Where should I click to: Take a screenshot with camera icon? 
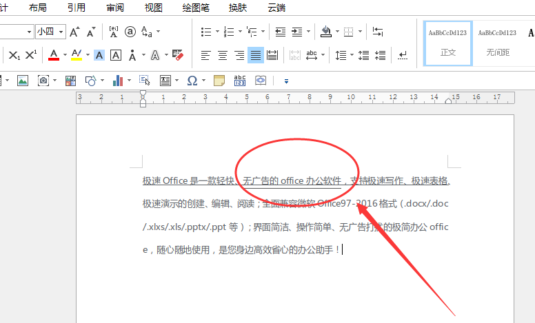click(43, 81)
